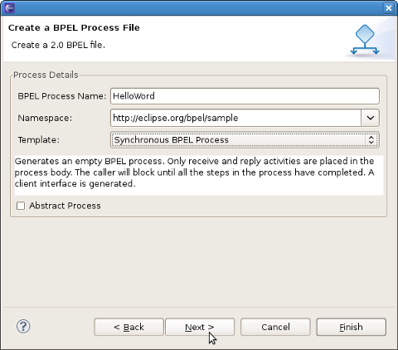The width and height of the screenshot is (398, 350).
Task: Click the 'Process Details' group label
Action: [46, 75]
